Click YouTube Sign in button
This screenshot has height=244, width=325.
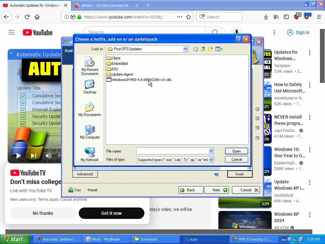[x=298, y=32]
